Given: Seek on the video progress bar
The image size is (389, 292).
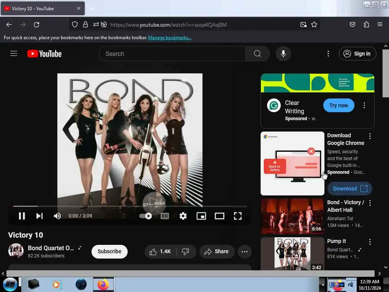Looking at the screenshot, I should pyautogui.click(x=130, y=206).
